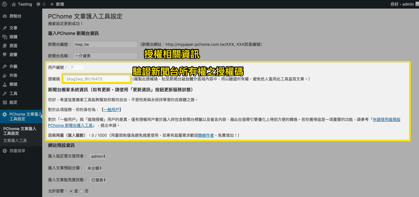Open 媒體 menu item
The height and width of the screenshot is (197, 419).
[21, 37]
